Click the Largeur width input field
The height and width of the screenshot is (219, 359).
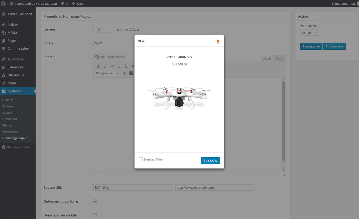pyautogui.click(x=104, y=29)
